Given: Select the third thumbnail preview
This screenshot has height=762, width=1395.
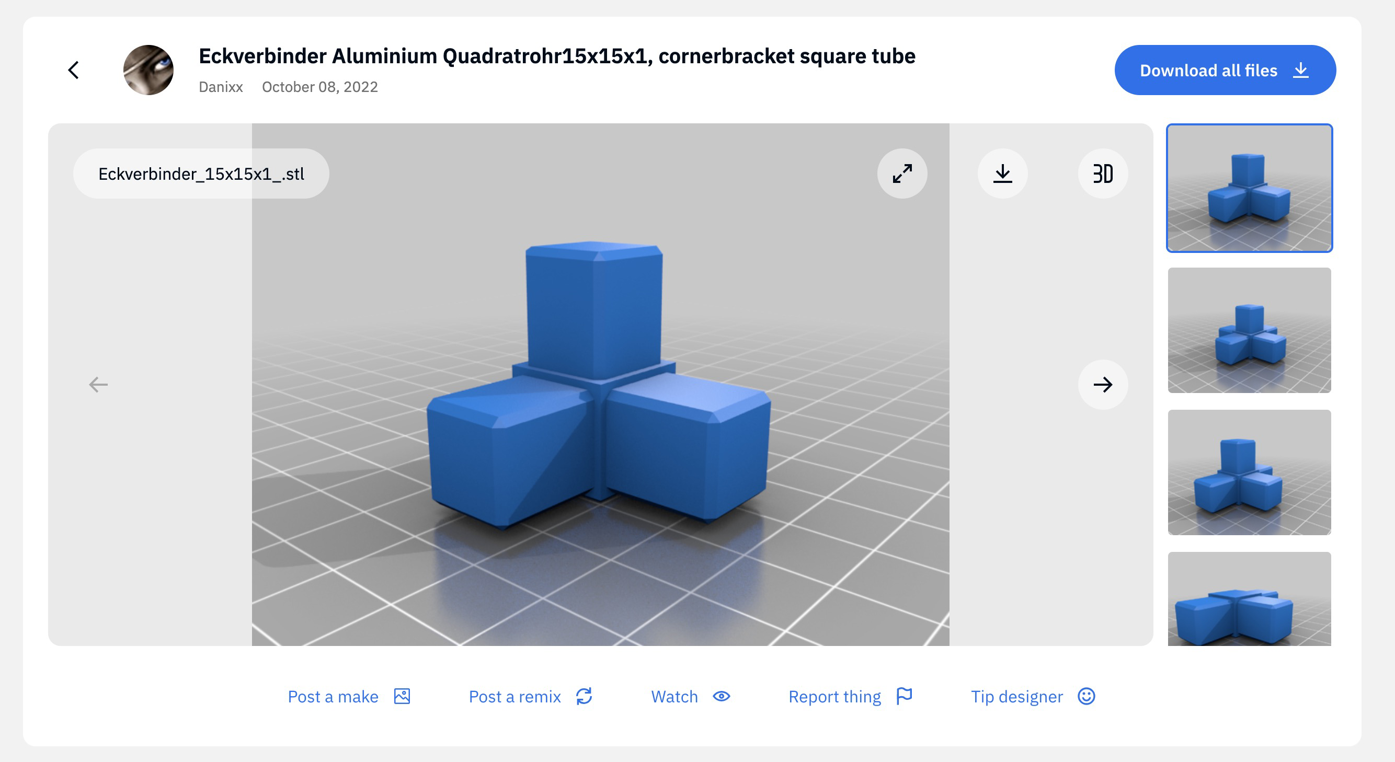Looking at the screenshot, I should (x=1249, y=472).
